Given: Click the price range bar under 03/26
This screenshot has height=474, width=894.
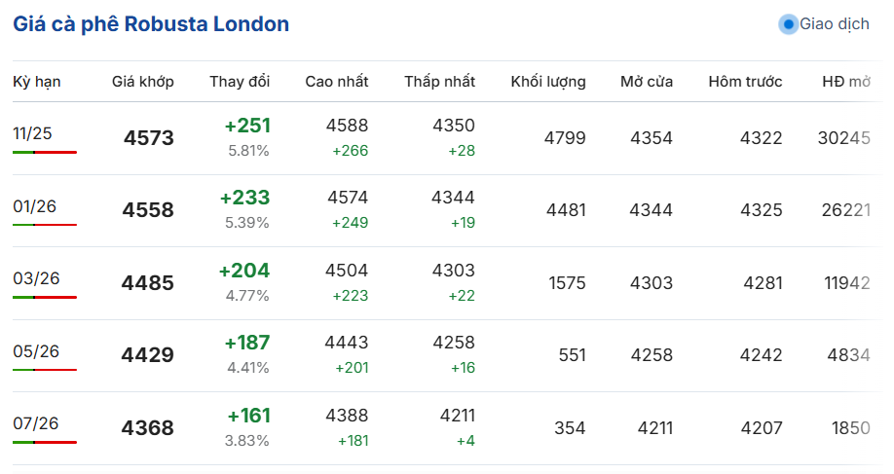Looking at the screenshot, I should 45,298.
